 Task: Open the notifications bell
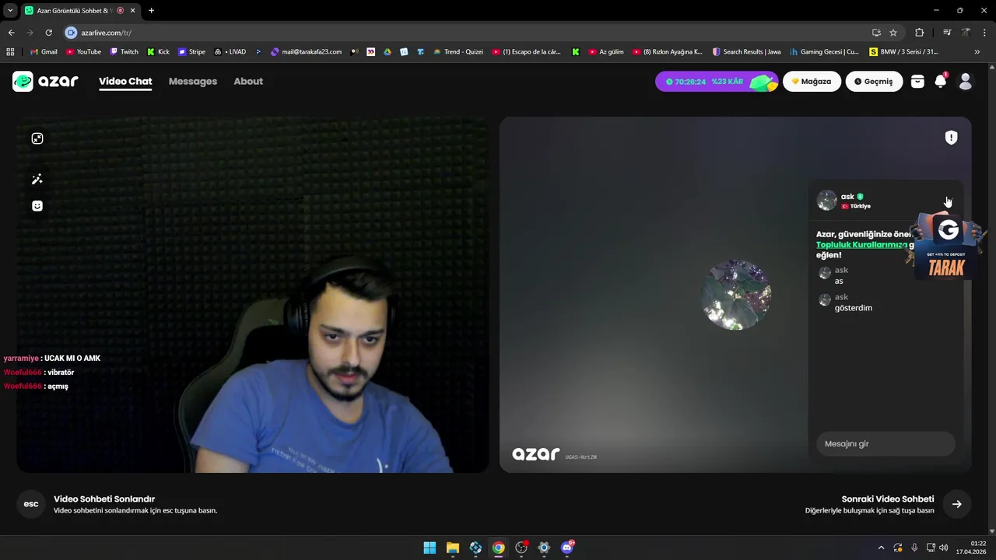[x=941, y=81]
